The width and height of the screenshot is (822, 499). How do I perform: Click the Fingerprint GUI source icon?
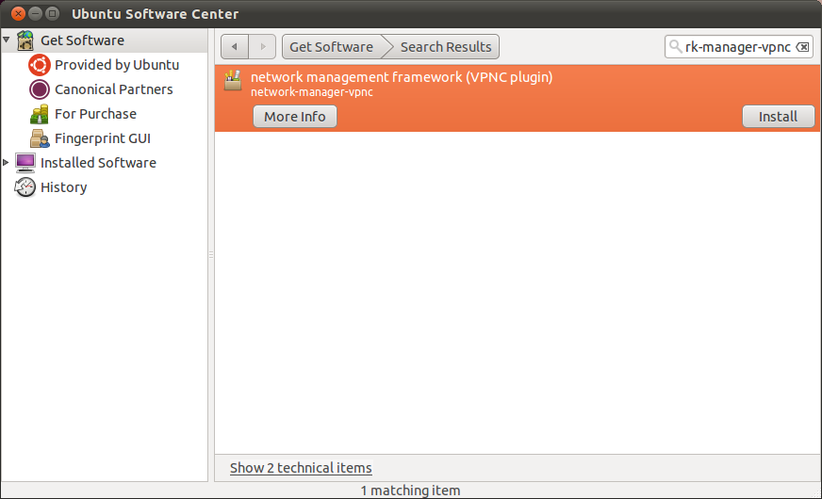click(40, 138)
